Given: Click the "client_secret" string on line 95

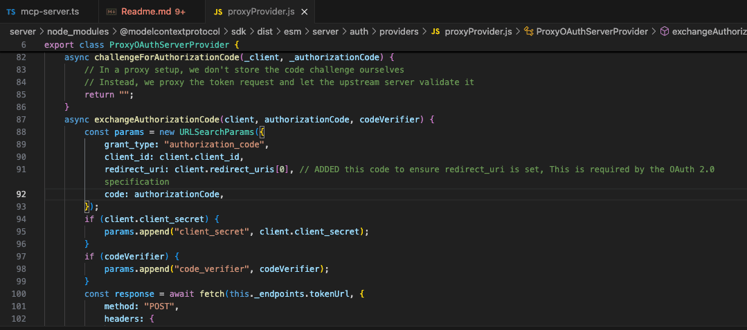Looking at the screenshot, I should [212, 232].
